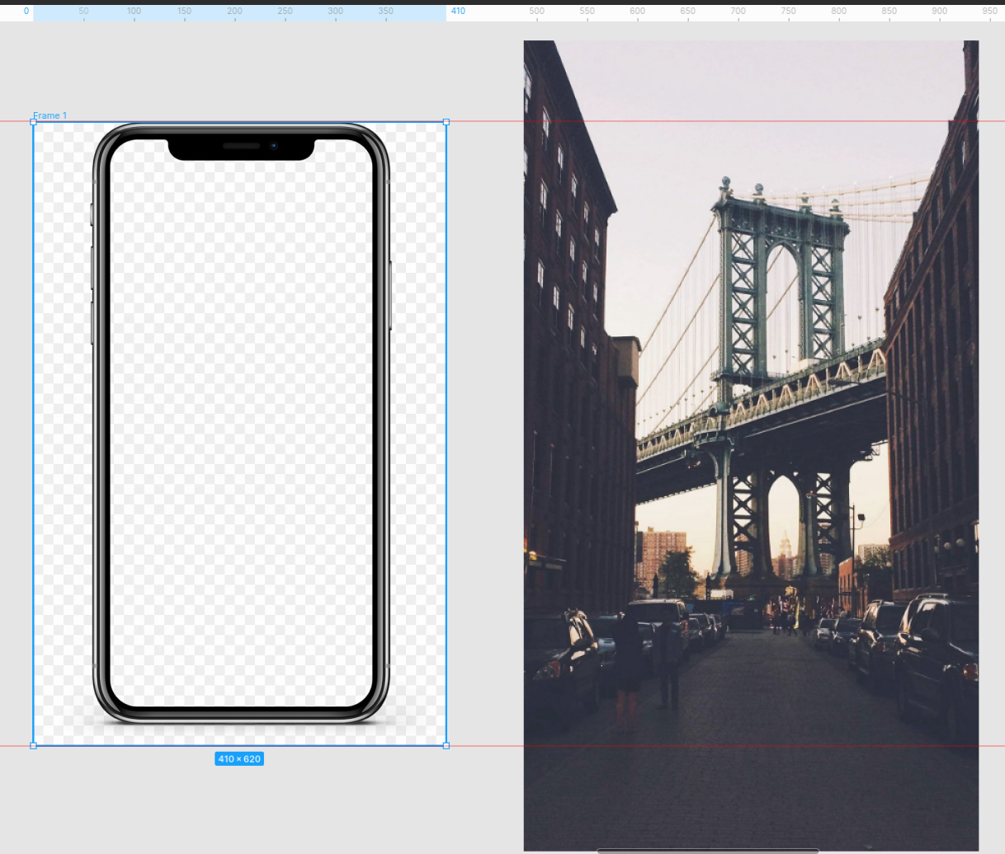This screenshot has height=854, width=1005.
Task: Select the iPhone mockup image
Action: pos(239,429)
